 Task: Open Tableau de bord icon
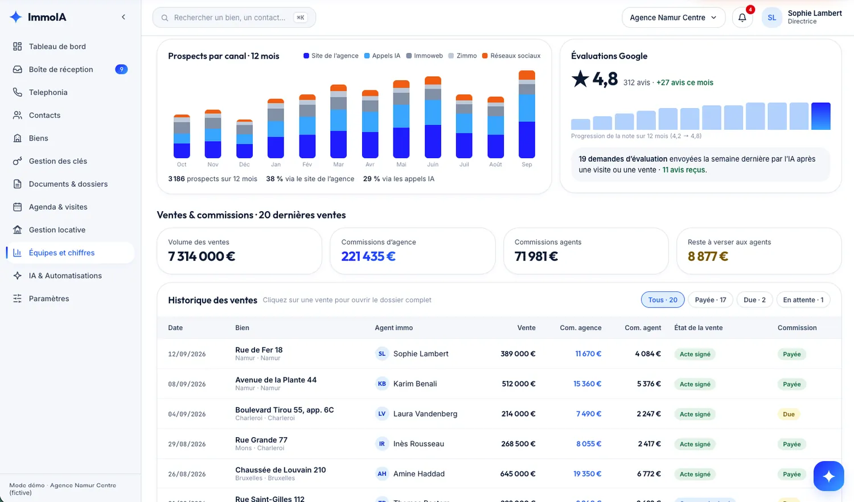pos(18,47)
